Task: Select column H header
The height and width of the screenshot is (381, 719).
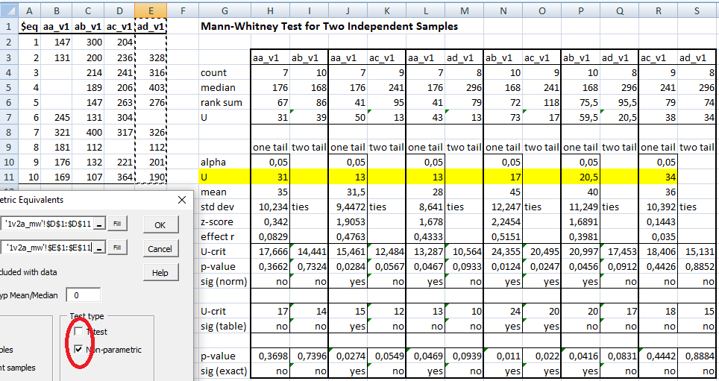Action: (x=270, y=10)
